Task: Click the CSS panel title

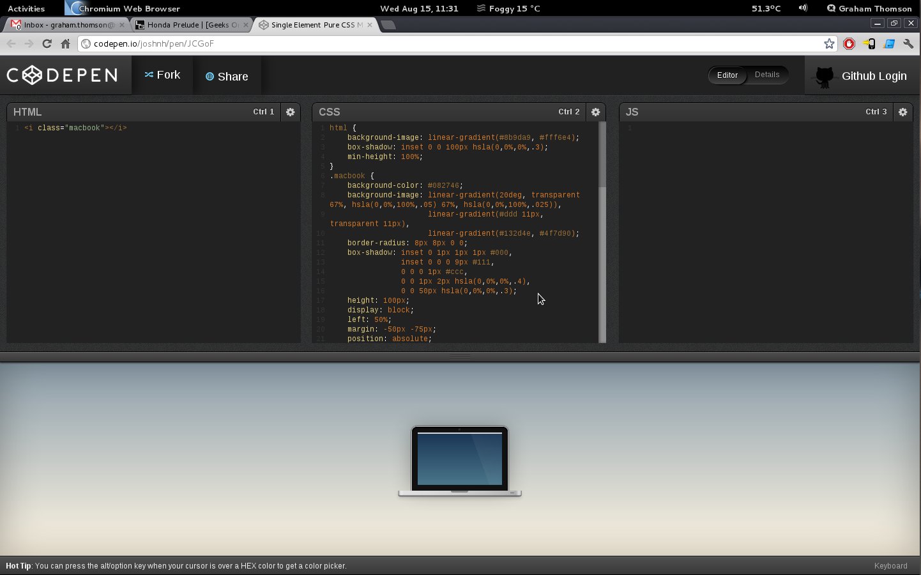Action: click(330, 112)
